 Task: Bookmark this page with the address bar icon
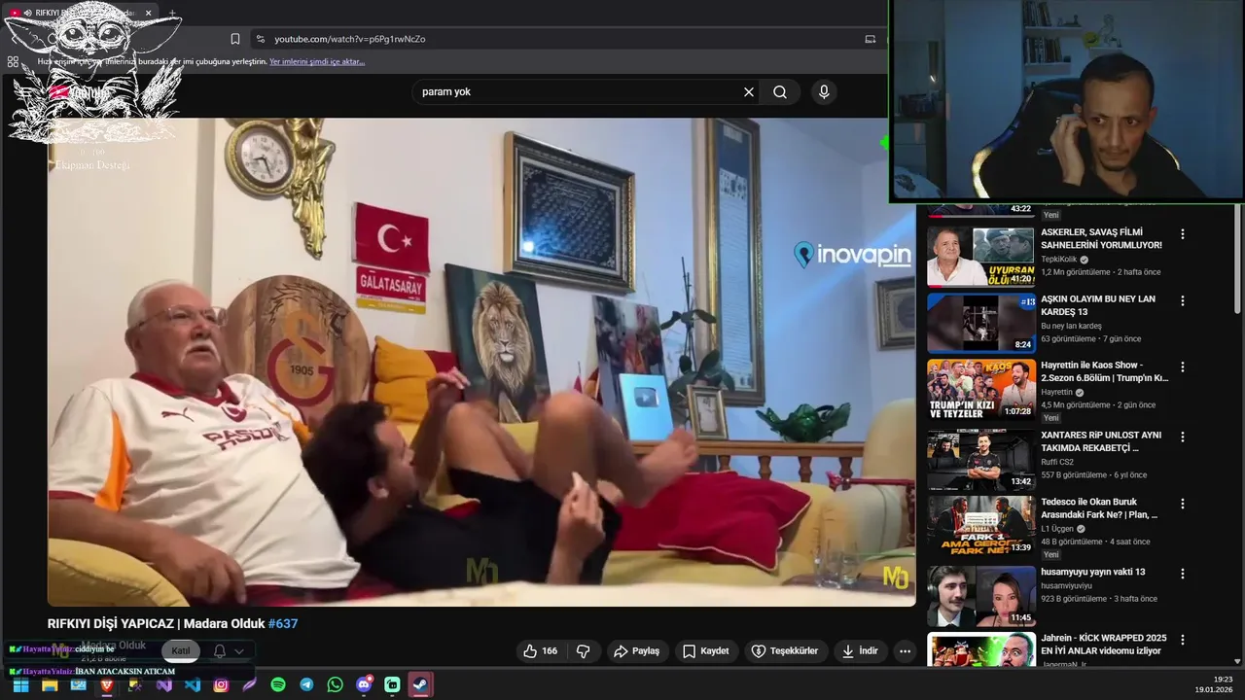click(235, 39)
